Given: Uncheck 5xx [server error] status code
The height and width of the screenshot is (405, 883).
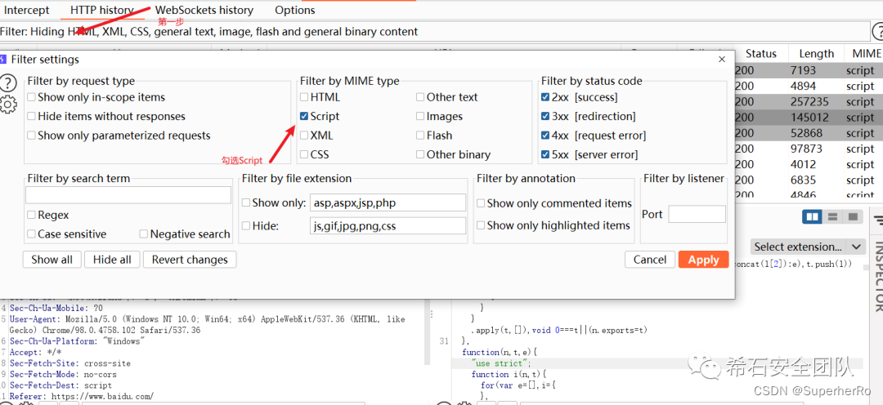Looking at the screenshot, I should pos(545,154).
